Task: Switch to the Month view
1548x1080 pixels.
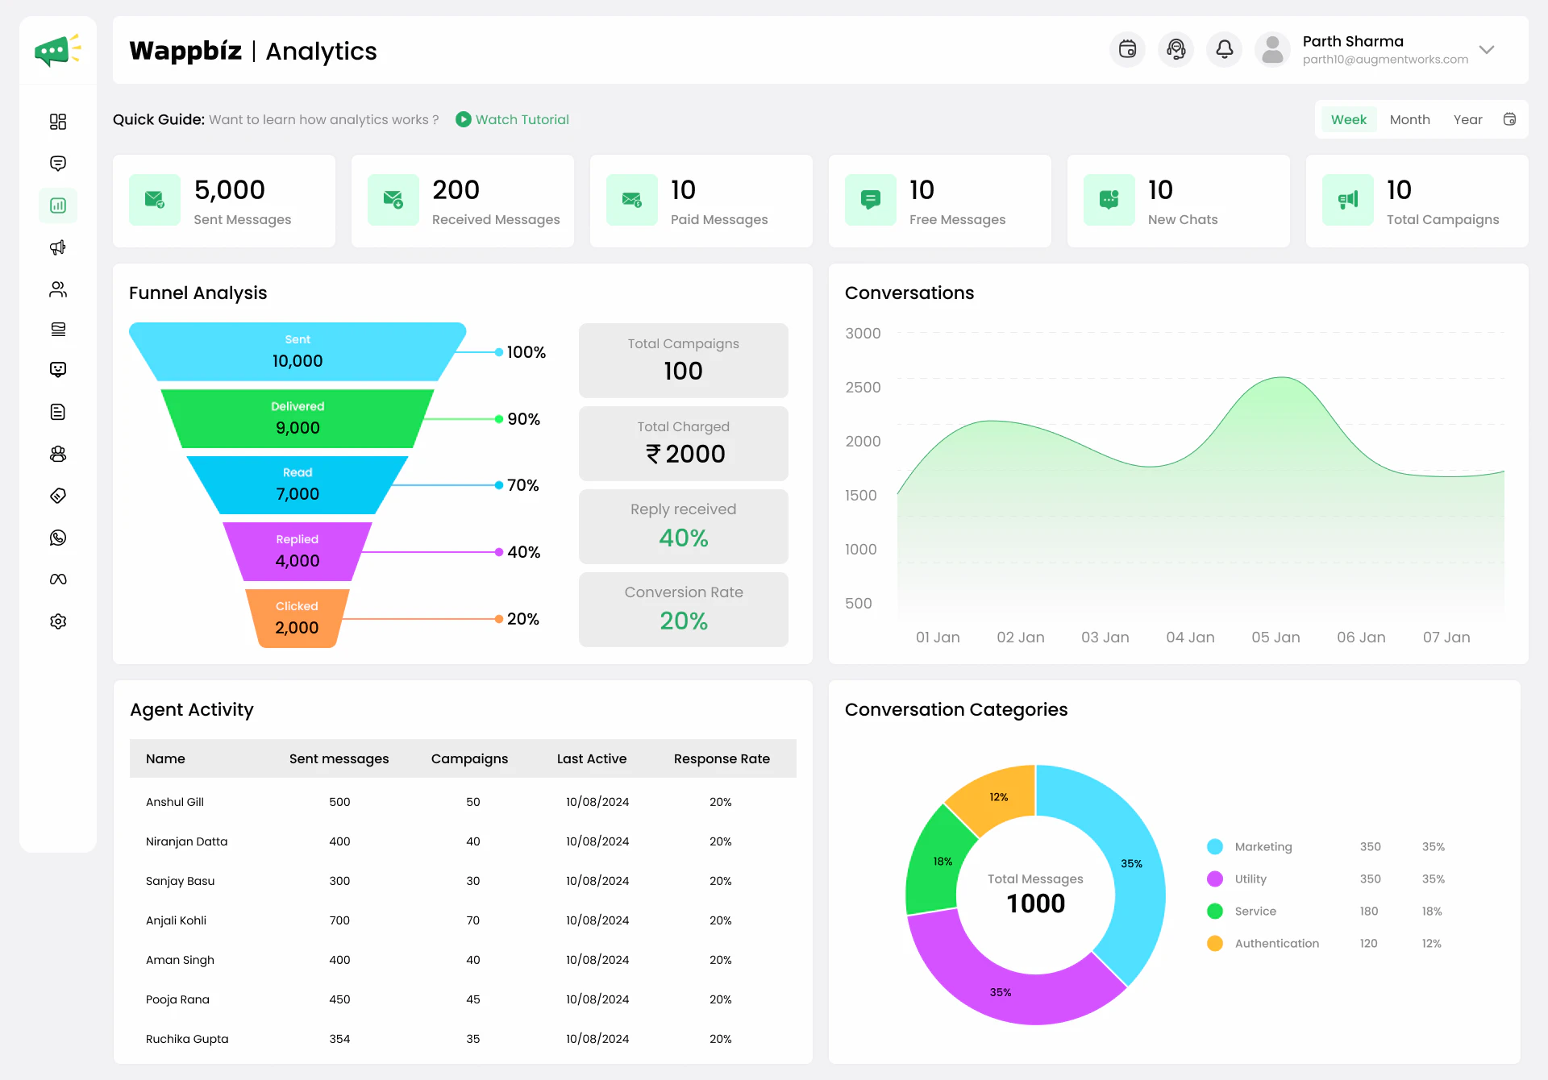Action: (1409, 118)
